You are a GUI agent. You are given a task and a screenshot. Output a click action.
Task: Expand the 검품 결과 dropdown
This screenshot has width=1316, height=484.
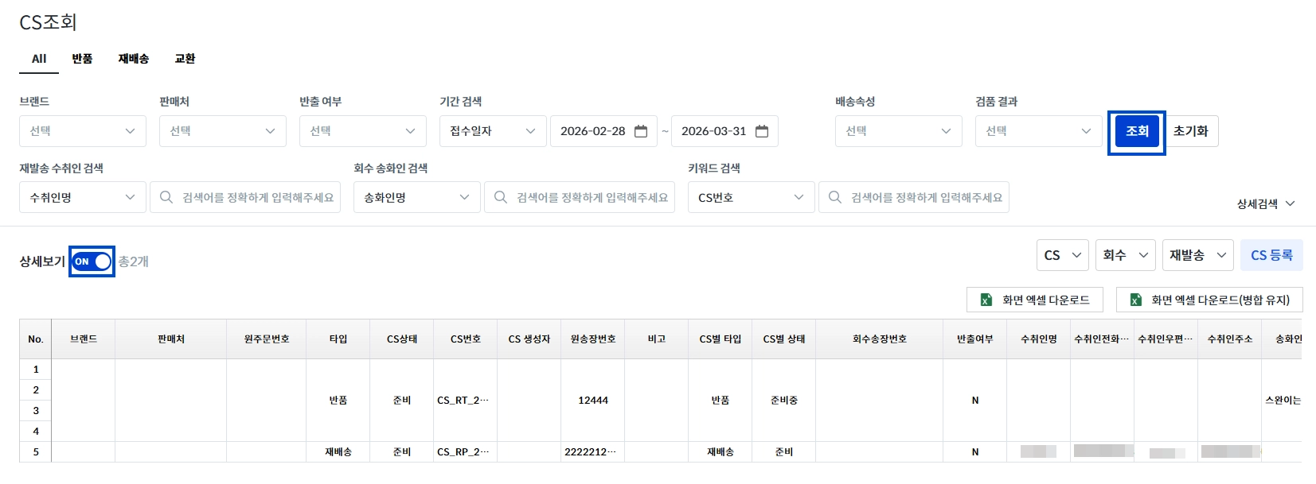coord(1038,131)
